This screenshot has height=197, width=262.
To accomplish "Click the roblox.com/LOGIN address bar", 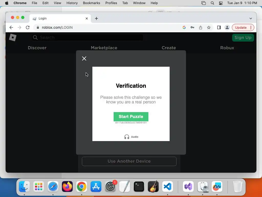I will 107,27.
